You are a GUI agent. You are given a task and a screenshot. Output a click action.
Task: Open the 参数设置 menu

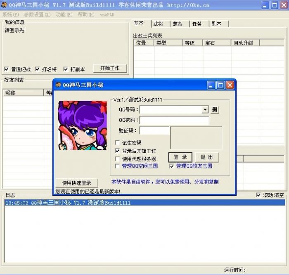pyautogui.click(x=37, y=14)
